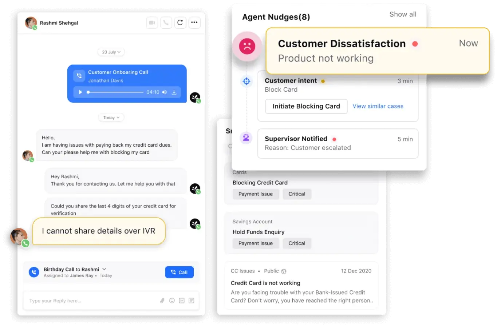Click the Type your Reply input field

tap(91, 301)
